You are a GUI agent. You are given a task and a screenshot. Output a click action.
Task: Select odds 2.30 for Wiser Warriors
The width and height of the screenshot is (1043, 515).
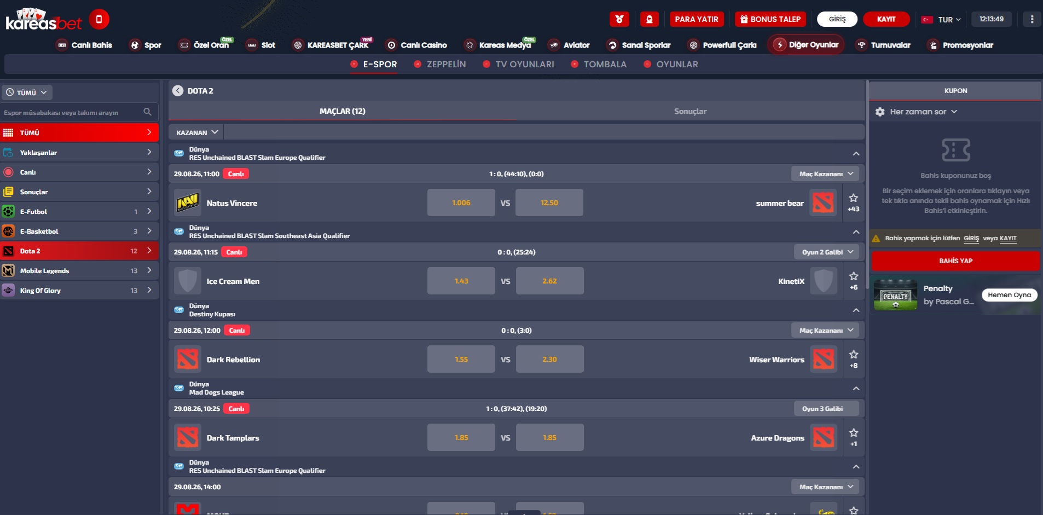pyautogui.click(x=549, y=359)
